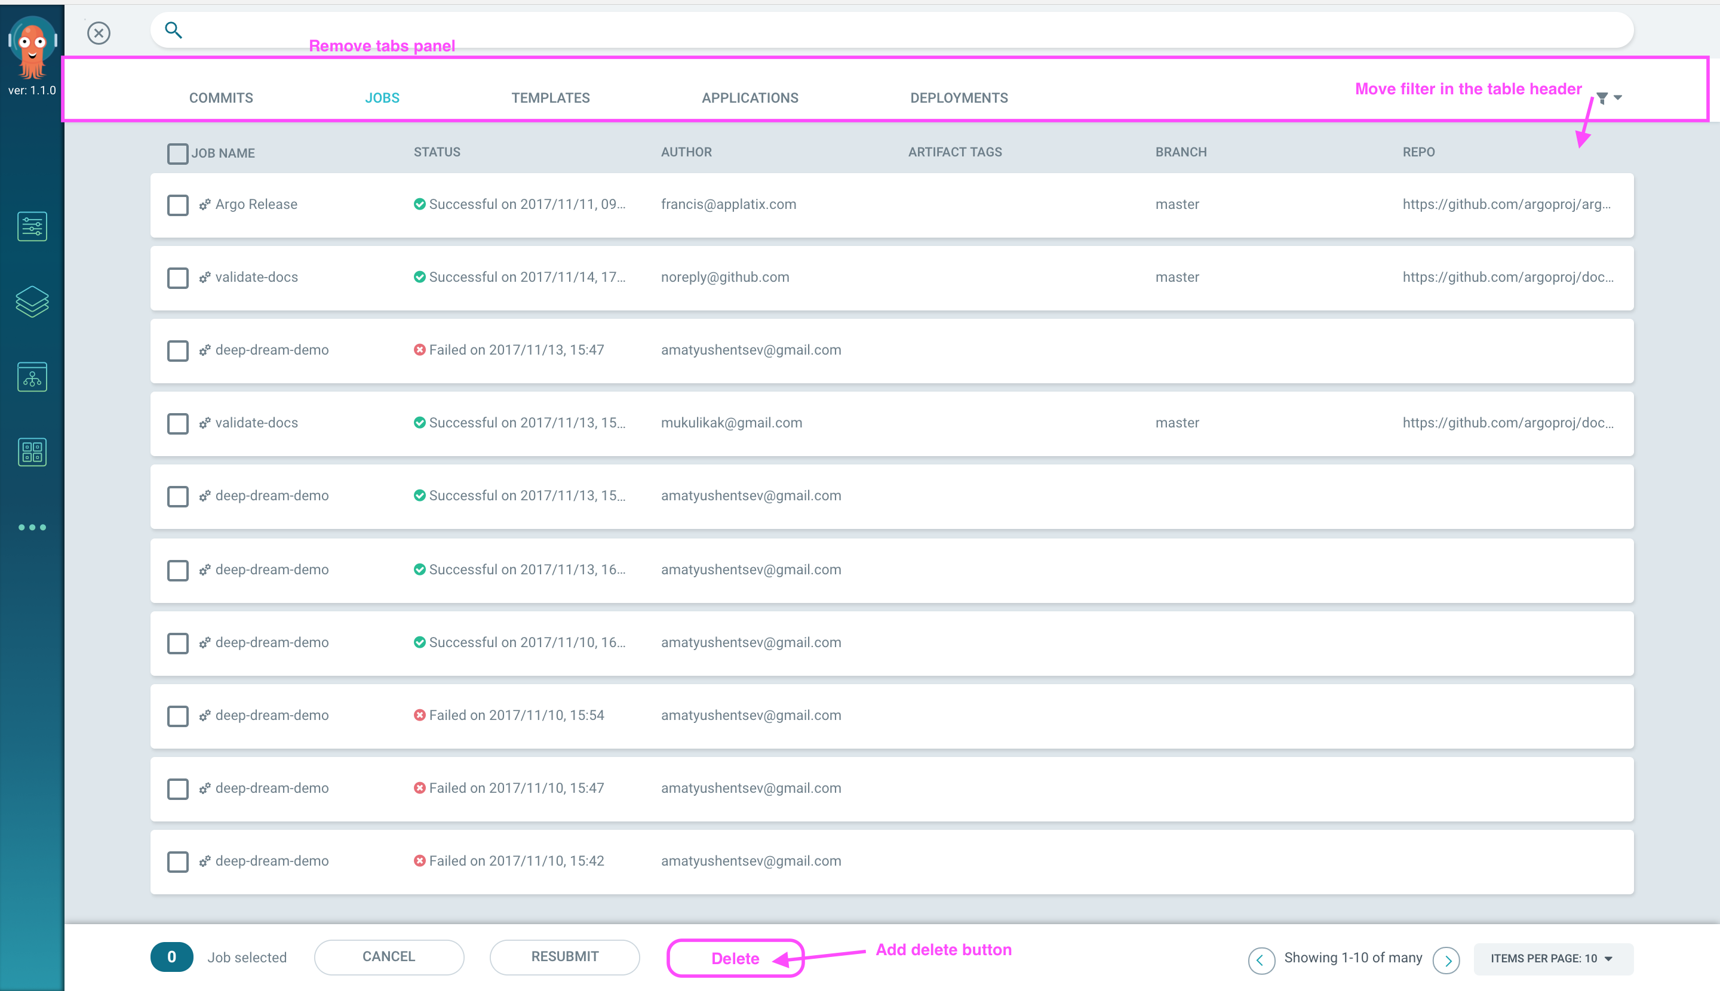Select the layers icon in the sidebar

[31, 301]
